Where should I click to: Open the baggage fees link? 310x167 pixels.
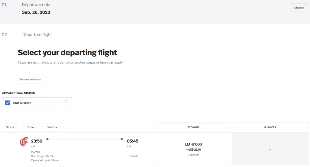coord(93,62)
